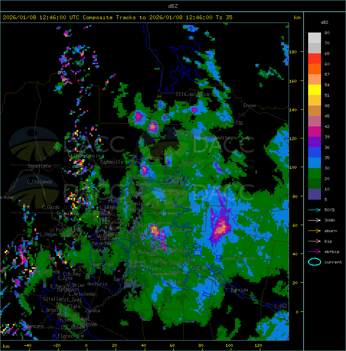Click the 'V_Flores' place label
Image resolution: width=346 pixels, height=351 pixels.
[x=63, y=336]
